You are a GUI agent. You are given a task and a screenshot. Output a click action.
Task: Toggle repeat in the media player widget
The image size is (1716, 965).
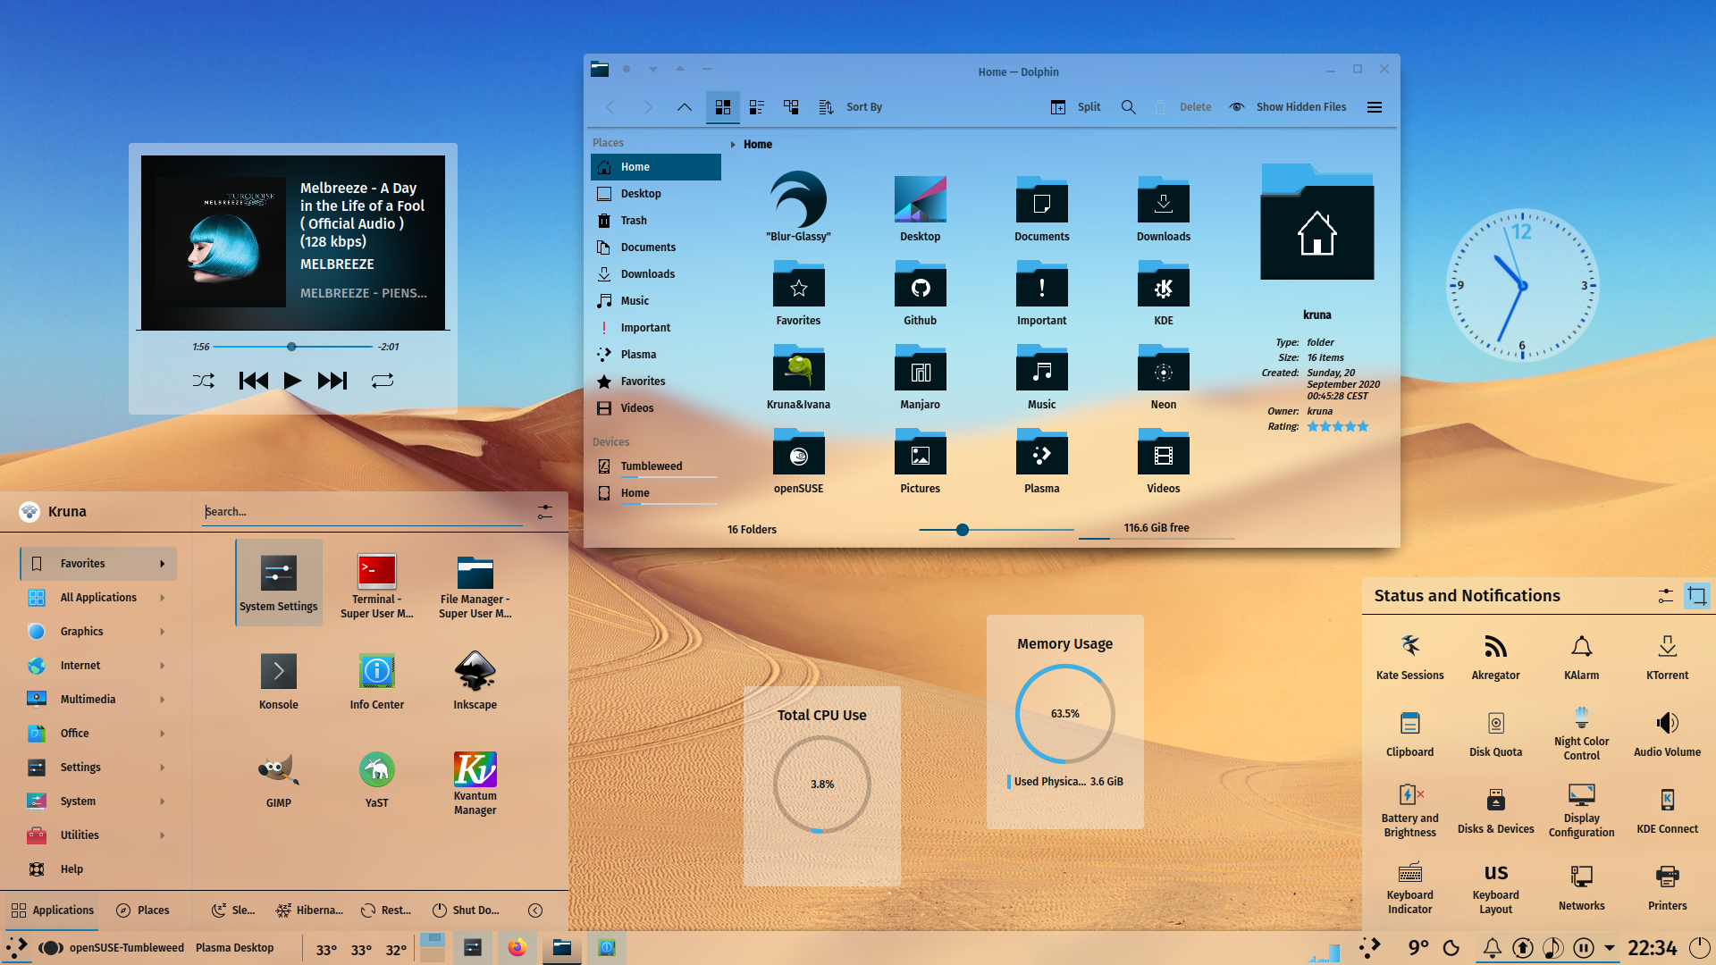[382, 381]
